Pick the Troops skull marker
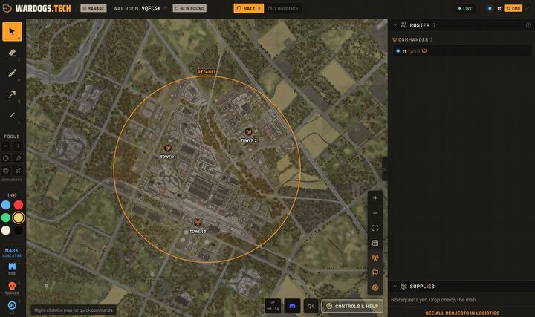Screen dimensions: 535x317 (12, 287)
